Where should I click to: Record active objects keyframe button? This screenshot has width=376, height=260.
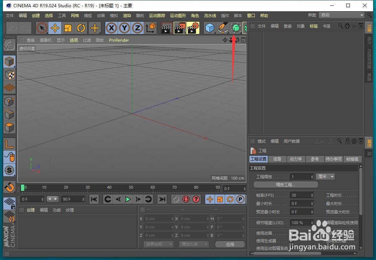point(176,199)
